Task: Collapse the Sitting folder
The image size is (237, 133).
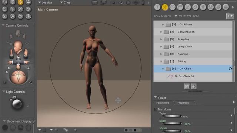Action: (x=161, y=61)
